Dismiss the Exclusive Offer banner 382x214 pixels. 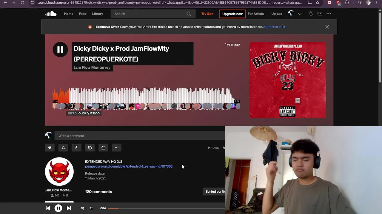click(327, 27)
